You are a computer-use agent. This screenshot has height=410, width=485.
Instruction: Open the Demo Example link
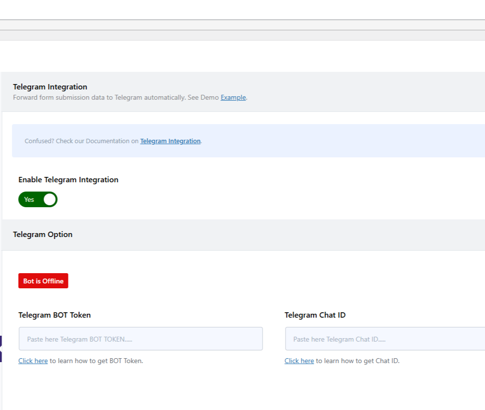click(233, 97)
